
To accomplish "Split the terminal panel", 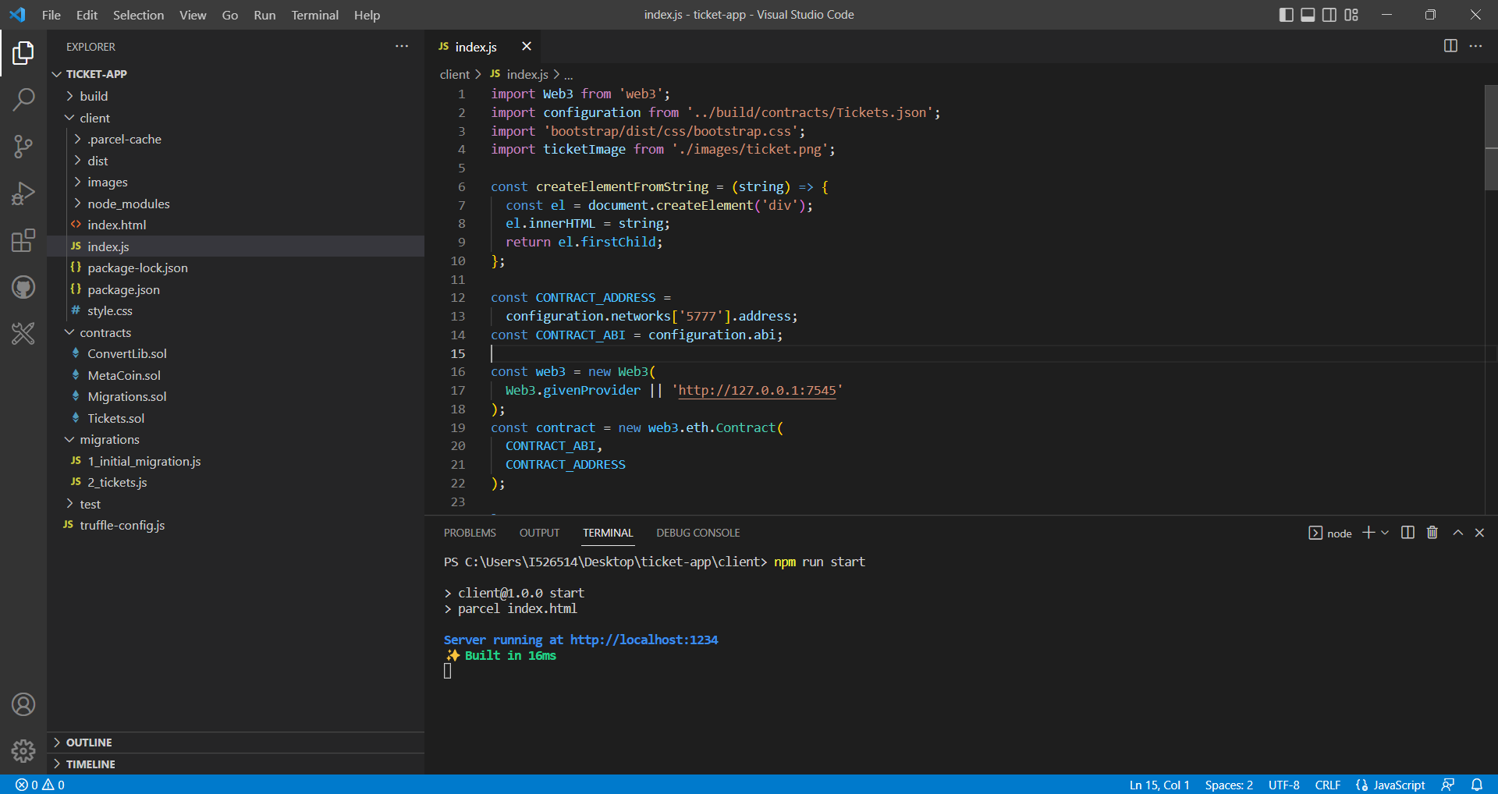I will coord(1407,533).
